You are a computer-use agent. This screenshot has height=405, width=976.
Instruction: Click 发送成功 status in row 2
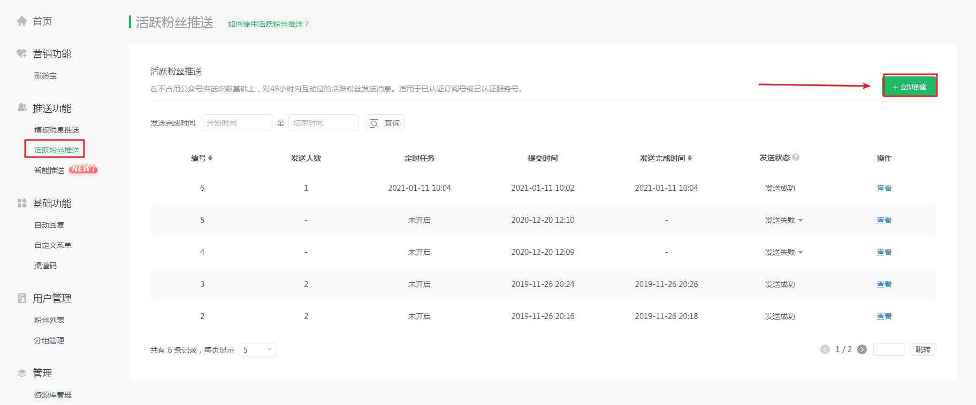780,316
